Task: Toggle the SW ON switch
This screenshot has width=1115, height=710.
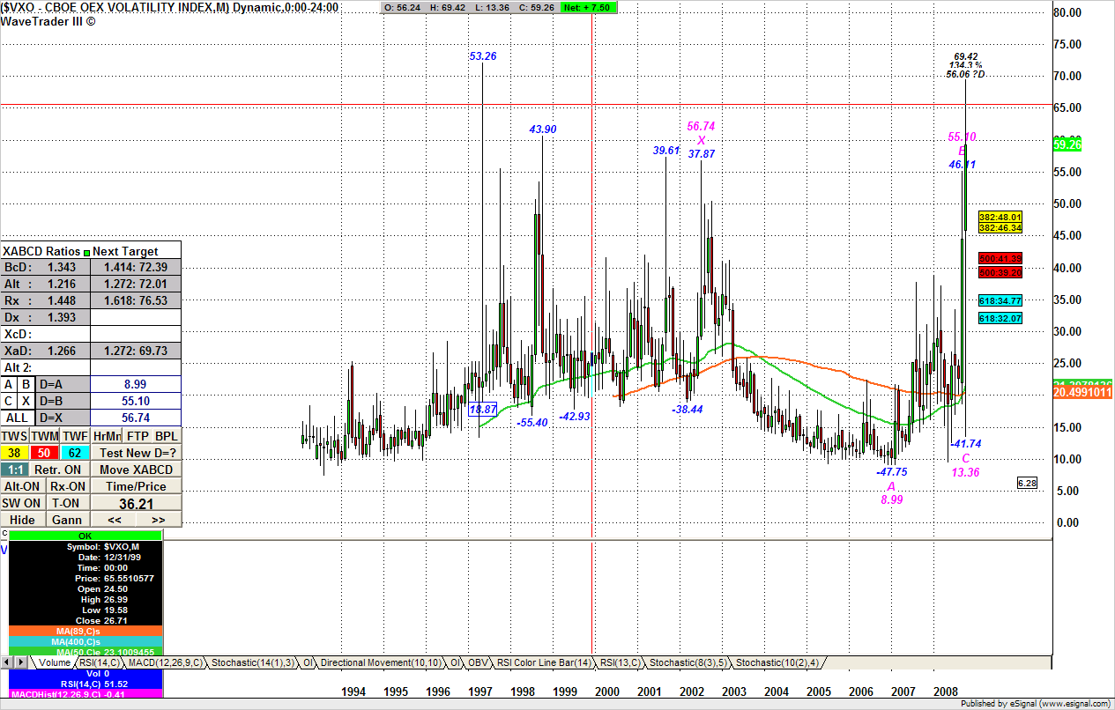Action: point(23,503)
